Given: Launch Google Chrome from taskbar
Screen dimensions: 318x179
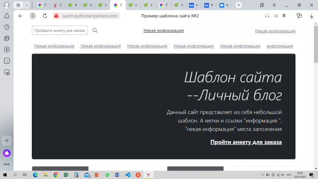Looking at the screenshot, I should (x=56, y=175).
